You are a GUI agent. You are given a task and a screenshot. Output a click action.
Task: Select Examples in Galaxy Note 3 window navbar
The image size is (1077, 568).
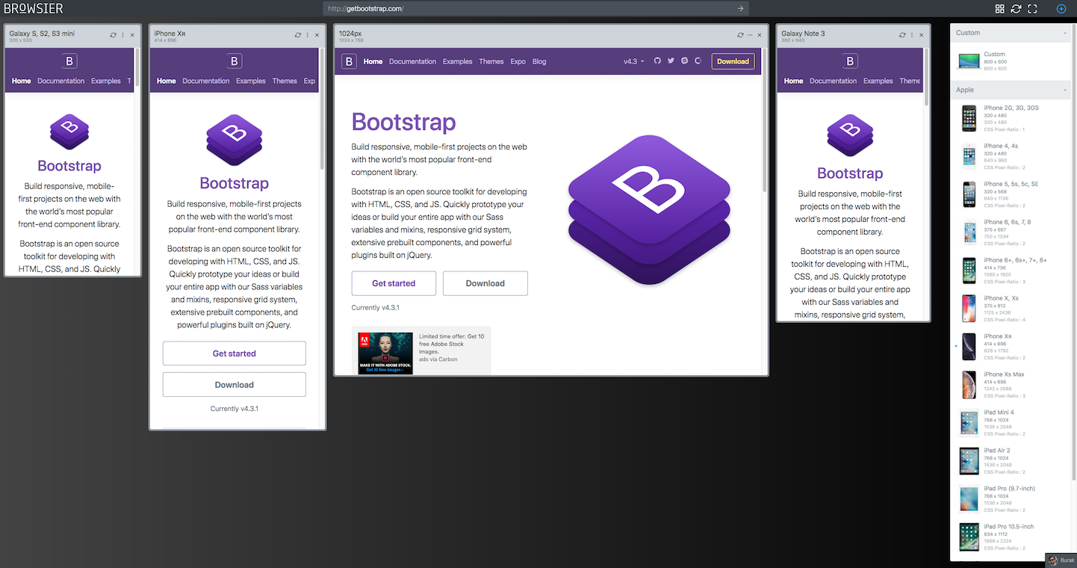tap(878, 81)
